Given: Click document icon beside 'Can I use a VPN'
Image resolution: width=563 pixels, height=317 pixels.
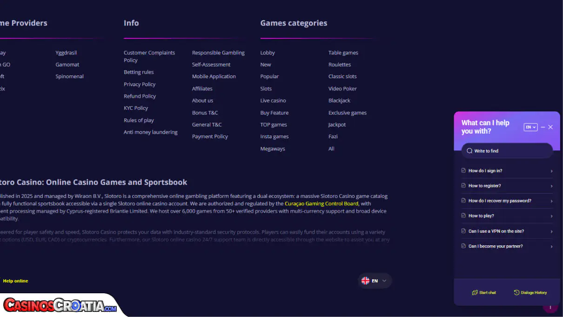Looking at the screenshot, I should click(463, 231).
